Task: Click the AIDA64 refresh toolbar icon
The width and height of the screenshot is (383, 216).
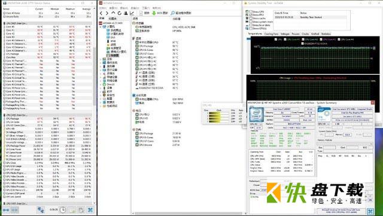Action: pos(120,13)
